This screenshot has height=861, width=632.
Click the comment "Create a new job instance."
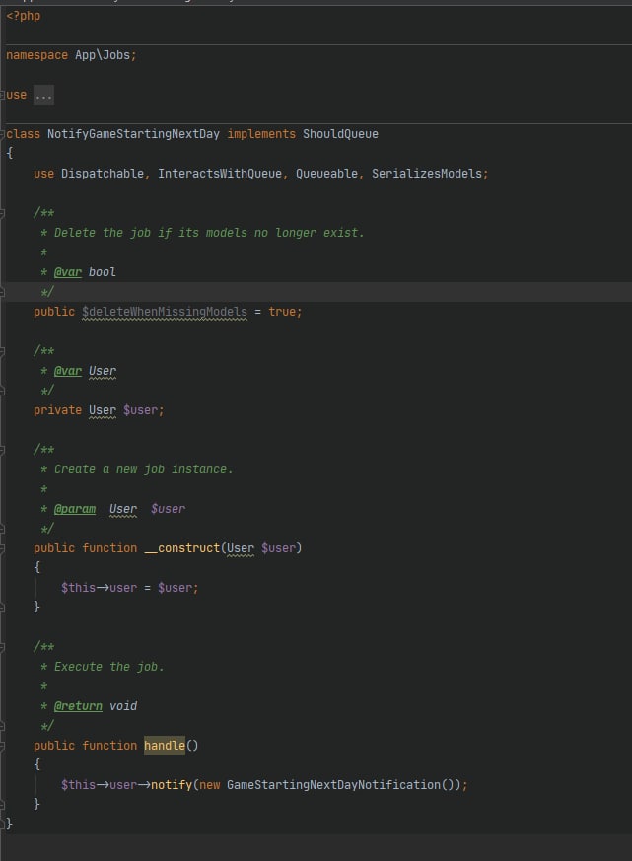point(143,469)
